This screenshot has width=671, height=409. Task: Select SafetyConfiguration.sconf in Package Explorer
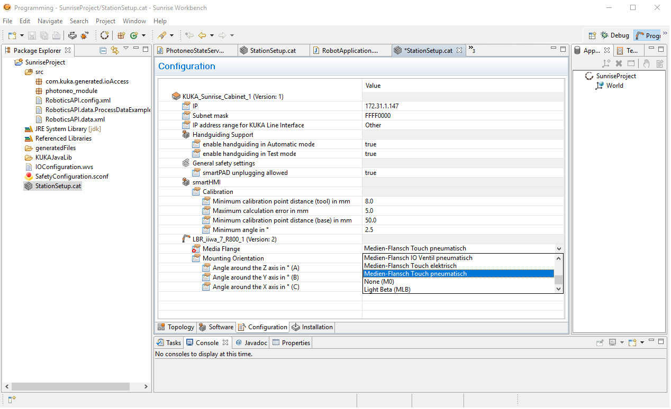(x=71, y=176)
